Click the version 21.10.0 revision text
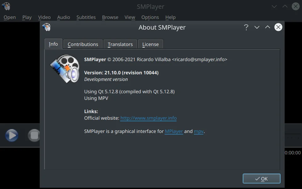The image size is (302, 189). click(x=121, y=73)
